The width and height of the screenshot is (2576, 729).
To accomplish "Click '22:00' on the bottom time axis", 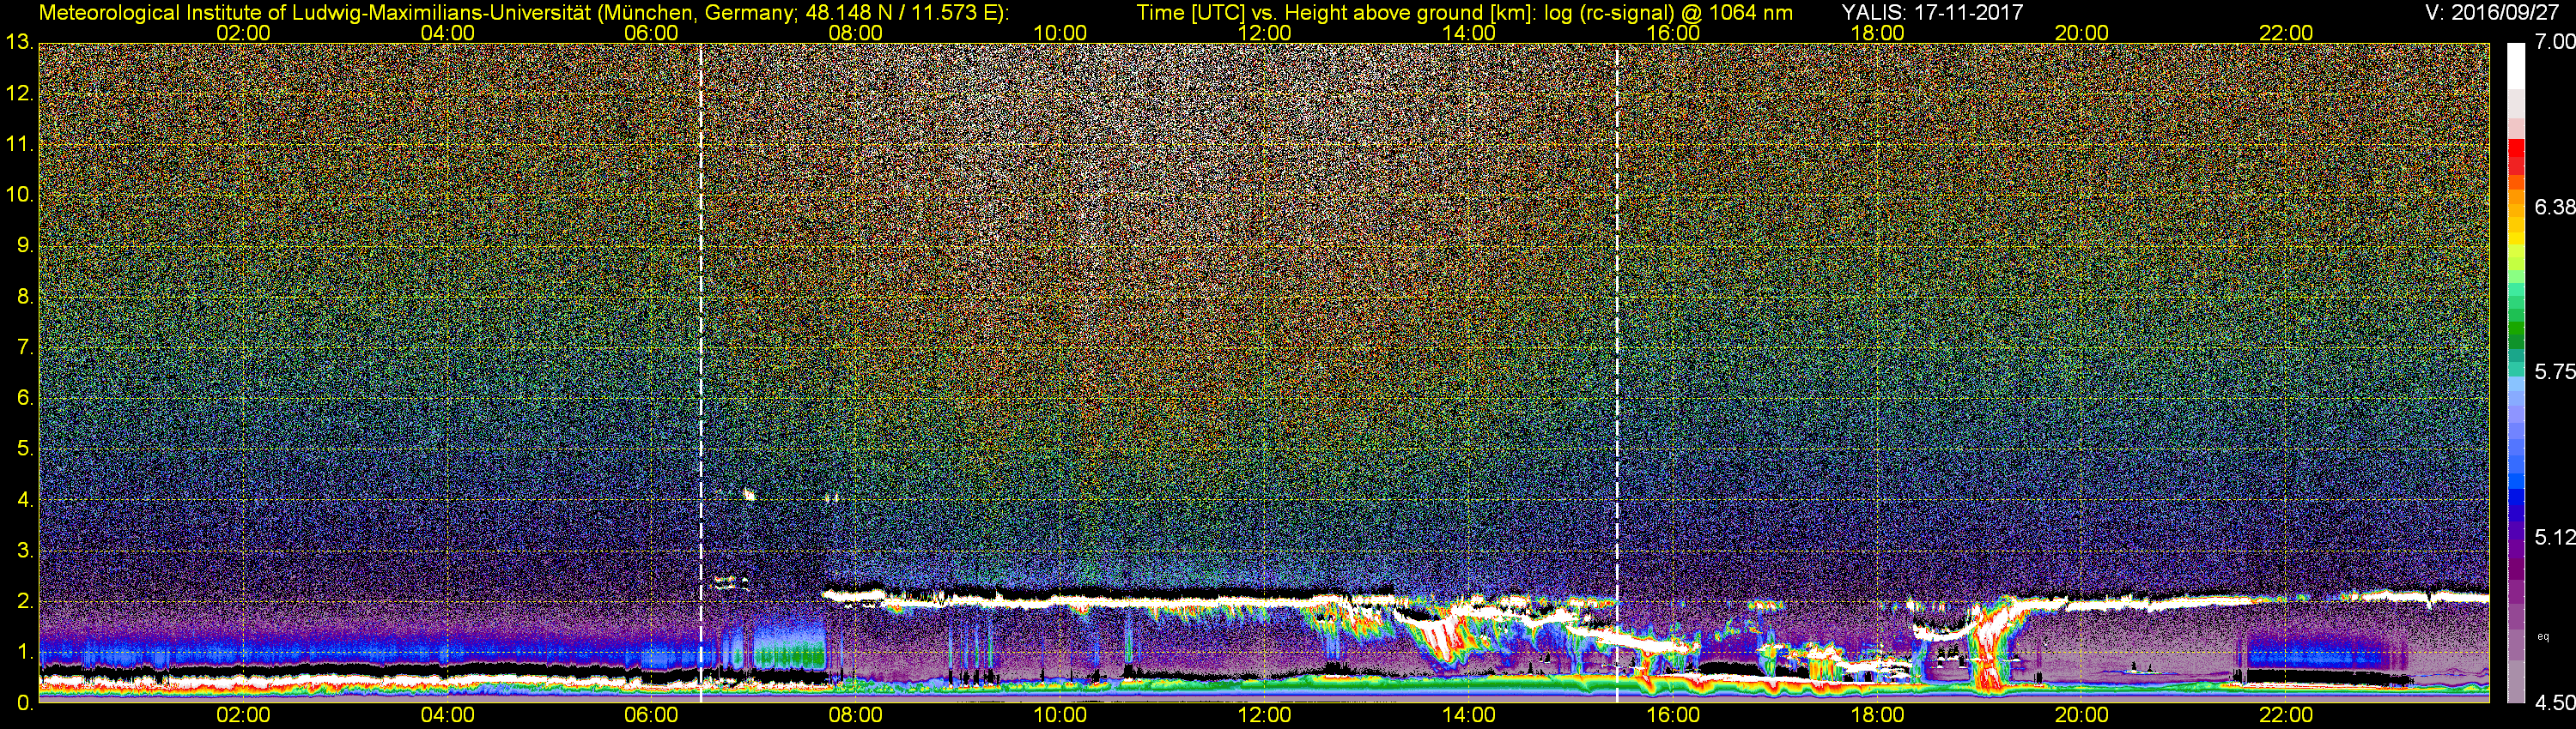I will coord(2286,715).
